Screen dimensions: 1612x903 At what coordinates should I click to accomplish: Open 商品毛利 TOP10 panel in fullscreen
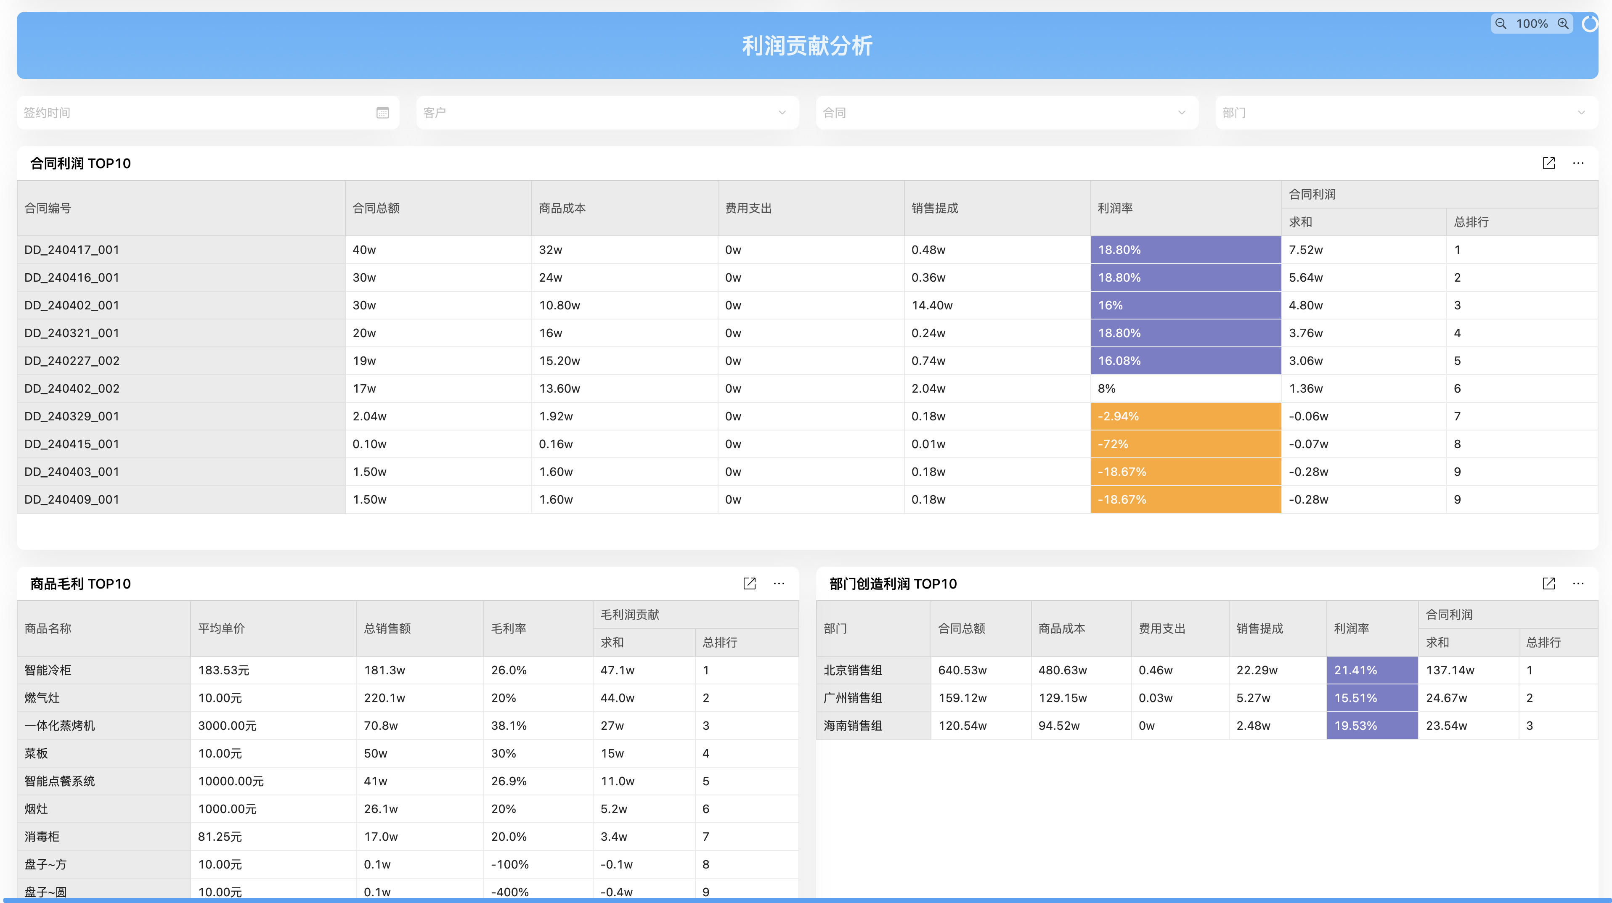tap(749, 584)
